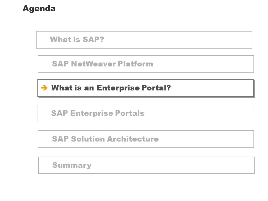The height and width of the screenshot is (201, 268).
Task: Click the word "Portal?" in the highlighted item
Action: [x=156, y=88]
